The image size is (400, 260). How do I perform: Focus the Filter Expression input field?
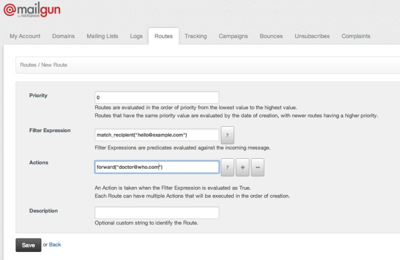157,135
